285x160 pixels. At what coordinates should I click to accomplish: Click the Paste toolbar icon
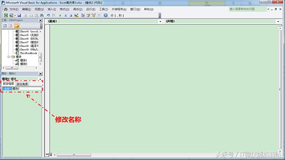(x=37, y=16)
